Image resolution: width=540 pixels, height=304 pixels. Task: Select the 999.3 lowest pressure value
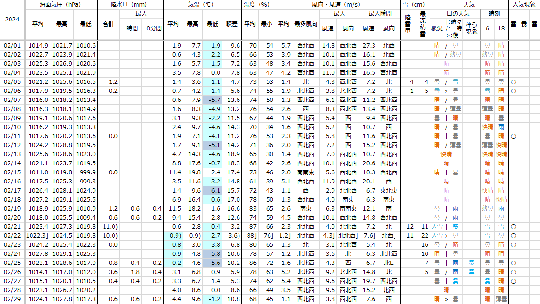[x=86, y=182]
